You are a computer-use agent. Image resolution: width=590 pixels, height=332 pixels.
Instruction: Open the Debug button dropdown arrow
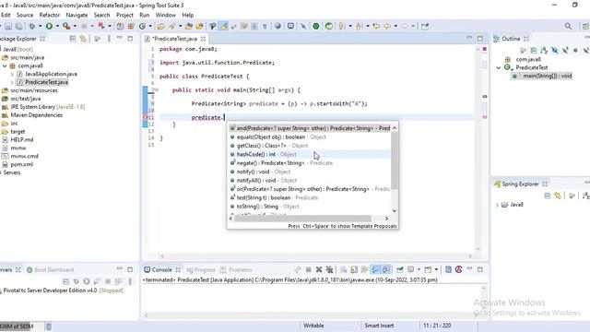pyautogui.click(x=40, y=26)
